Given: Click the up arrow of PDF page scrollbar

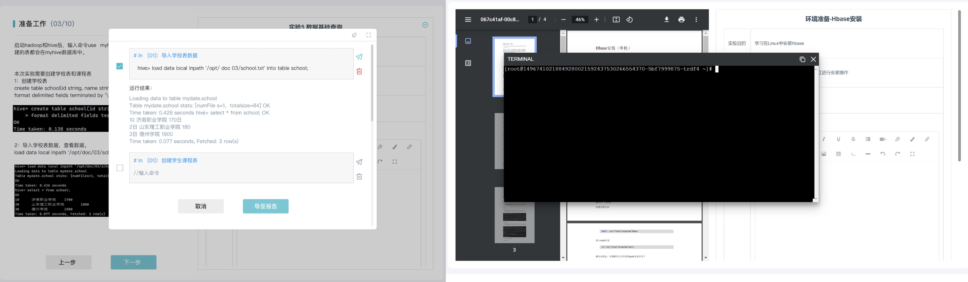Looking at the screenshot, I should tap(706, 33).
